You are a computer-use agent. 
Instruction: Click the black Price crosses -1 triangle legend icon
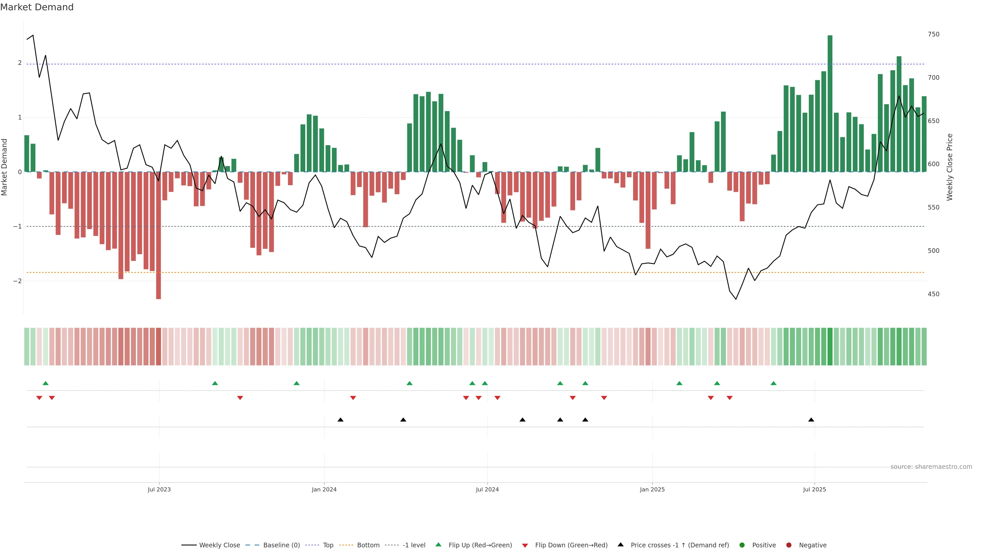[620, 545]
